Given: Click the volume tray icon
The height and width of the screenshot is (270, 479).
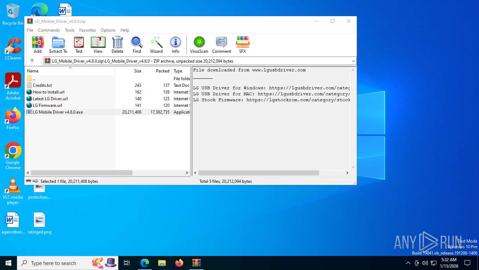Looking at the screenshot, I should click(x=425, y=263).
